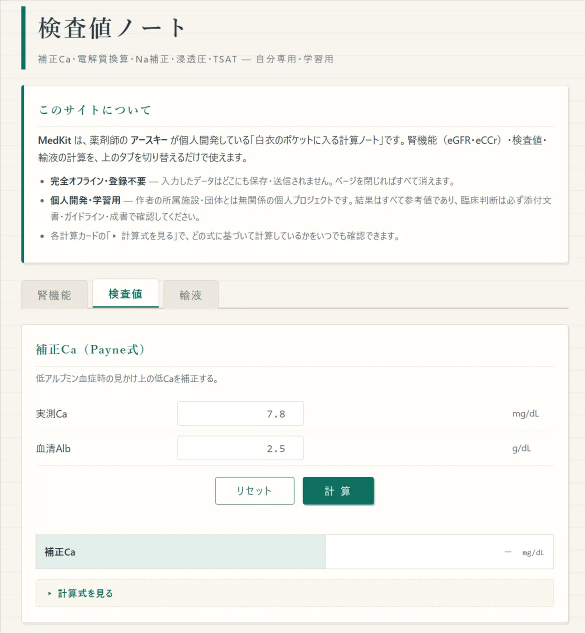Click the 個人開発・学習用 bullet text
Image resolution: width=585 pixels, height=633 pixels.
[86, 200]
